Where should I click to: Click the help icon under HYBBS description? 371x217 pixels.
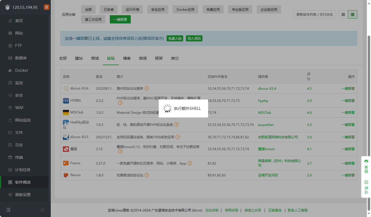tap(120, 103)
